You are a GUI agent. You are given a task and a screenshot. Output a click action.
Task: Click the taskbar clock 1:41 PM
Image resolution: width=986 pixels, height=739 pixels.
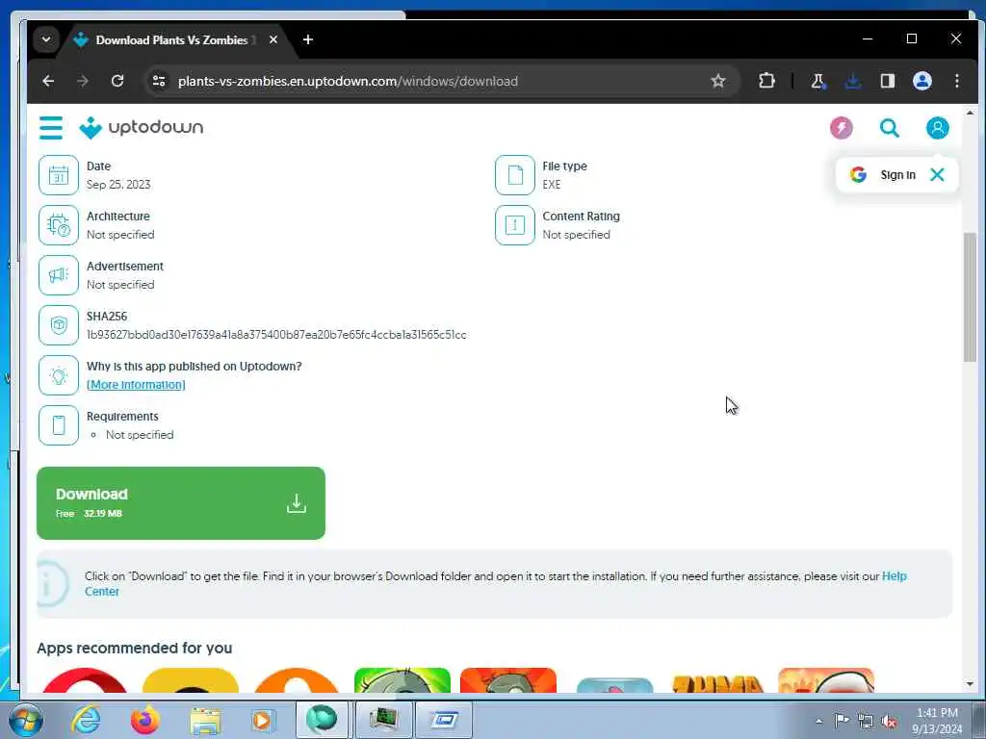click(x=937, y=713)
